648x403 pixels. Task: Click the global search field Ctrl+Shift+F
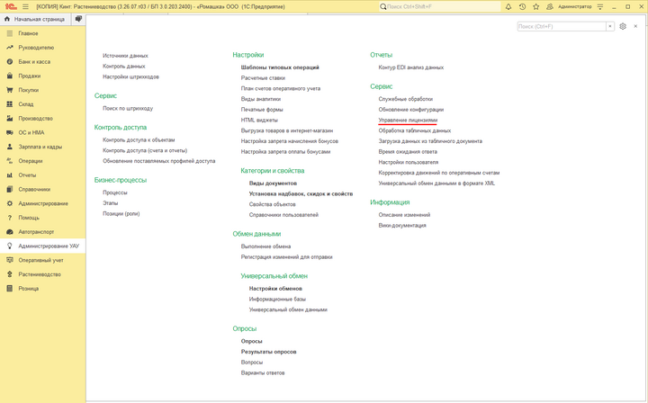[440, 6]
